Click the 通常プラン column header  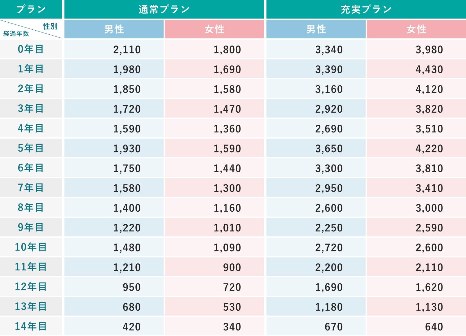[x=164, y=10]
